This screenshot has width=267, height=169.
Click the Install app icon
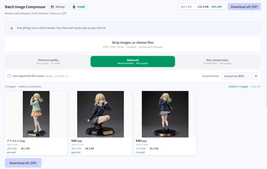[x=74, y=7]
